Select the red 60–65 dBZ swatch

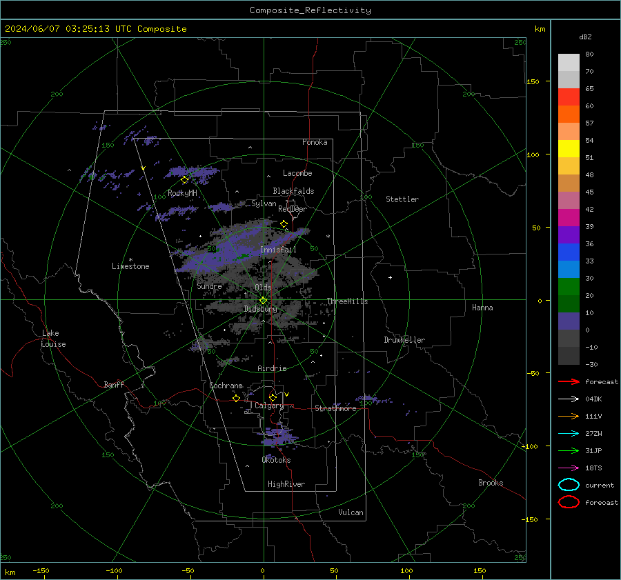pos(569,97)
